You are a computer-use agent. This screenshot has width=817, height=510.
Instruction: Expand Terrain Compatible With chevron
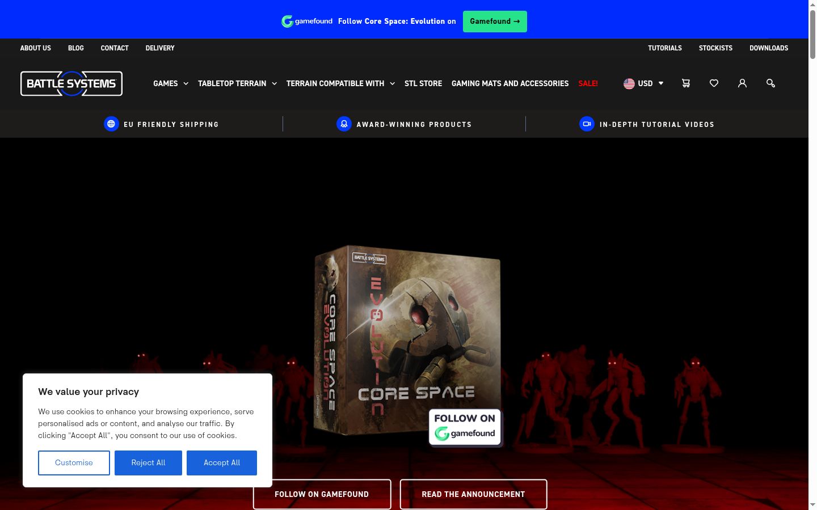click(392, 83)
